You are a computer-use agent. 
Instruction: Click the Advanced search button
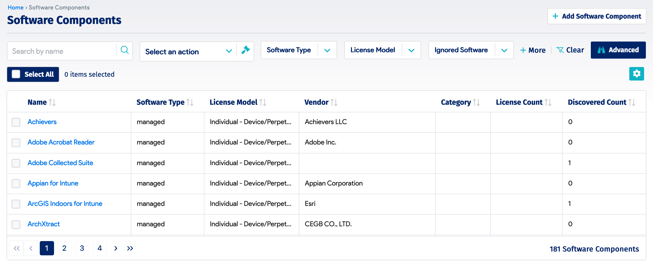(x=618, y=50)
